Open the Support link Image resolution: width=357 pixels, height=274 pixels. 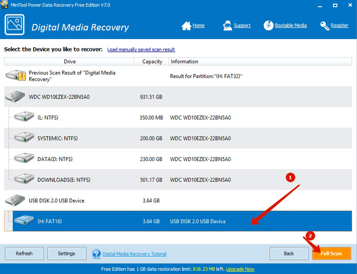click(242, 25)
